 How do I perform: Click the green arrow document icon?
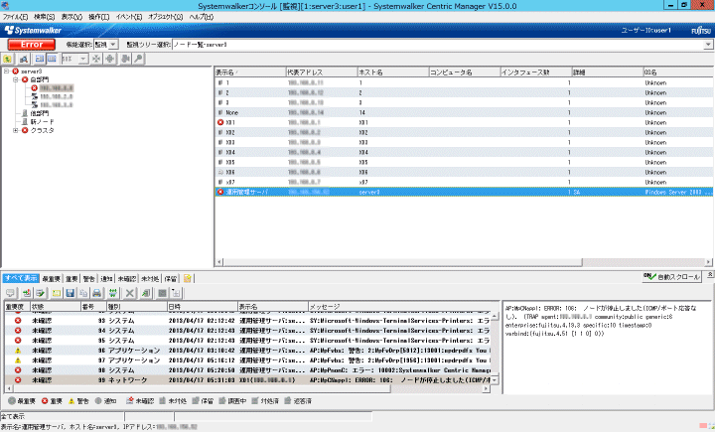click(x=146, y=293)
